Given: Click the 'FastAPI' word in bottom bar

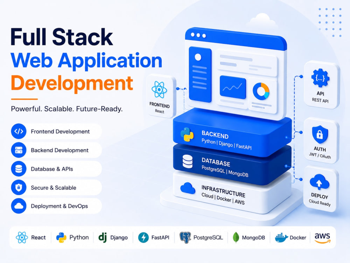Looking at the screenshot, I should [160, 237].
